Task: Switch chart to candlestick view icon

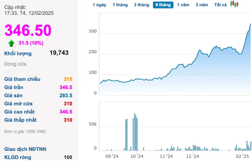Action: tap(234, 4)
